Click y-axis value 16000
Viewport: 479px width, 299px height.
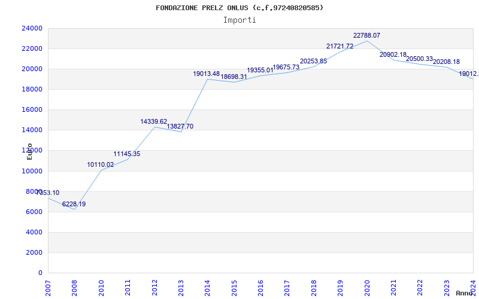[x=32, y=110]
